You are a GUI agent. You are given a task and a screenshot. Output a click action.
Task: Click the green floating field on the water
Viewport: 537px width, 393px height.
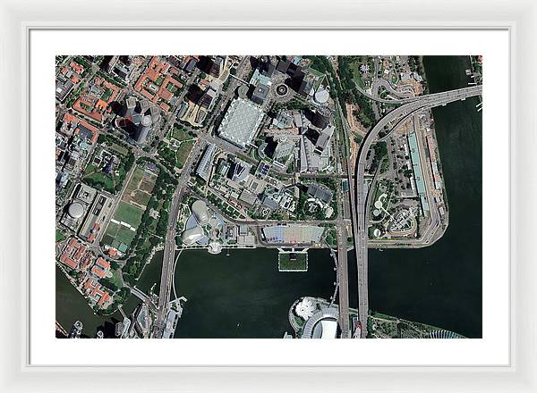[x=293, y=261]
